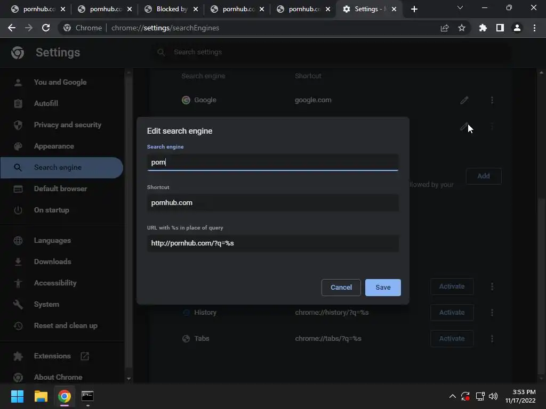Toggle the side panel icon
Viewport: 546px width, 409px height.
pos(500,28)
